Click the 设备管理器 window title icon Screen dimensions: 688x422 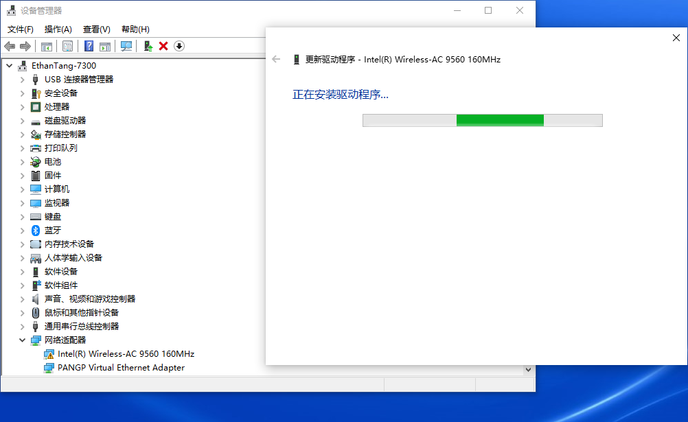click(12, 10)
